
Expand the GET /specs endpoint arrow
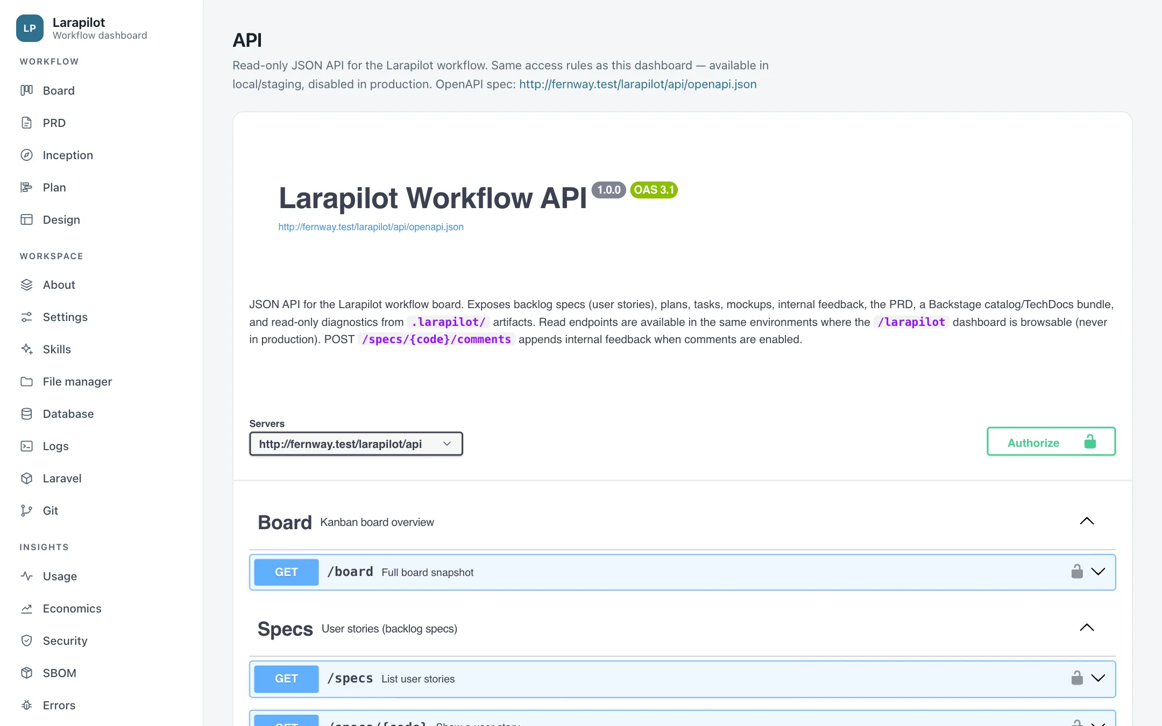pyautogui.click(x=1098, y=678)
